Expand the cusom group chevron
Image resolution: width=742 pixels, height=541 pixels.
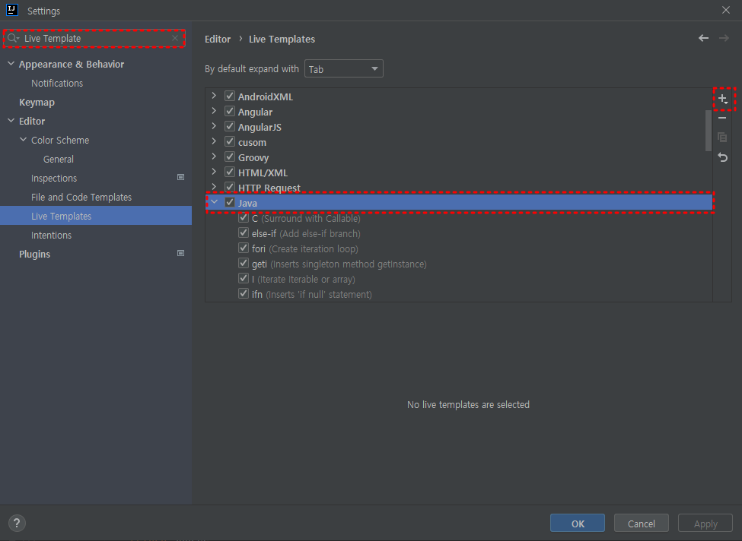click(x=214, y=141)
